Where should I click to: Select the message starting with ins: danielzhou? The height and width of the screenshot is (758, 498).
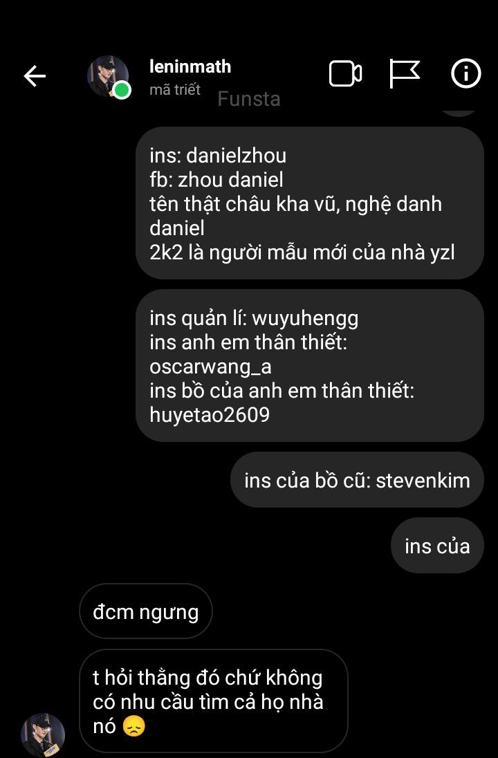click(309, 203)
